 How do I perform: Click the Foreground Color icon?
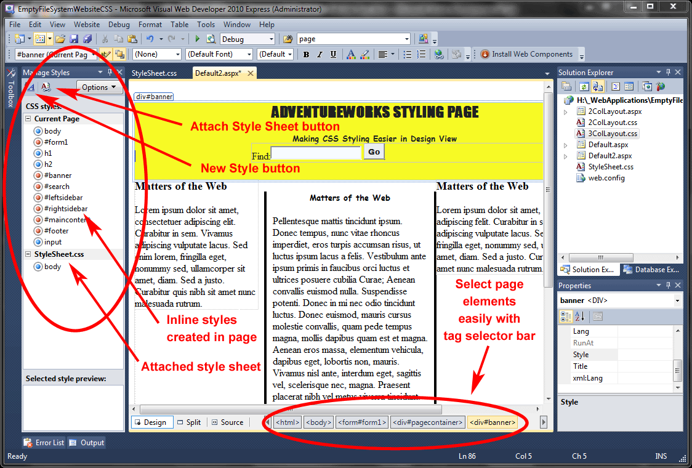351,54
